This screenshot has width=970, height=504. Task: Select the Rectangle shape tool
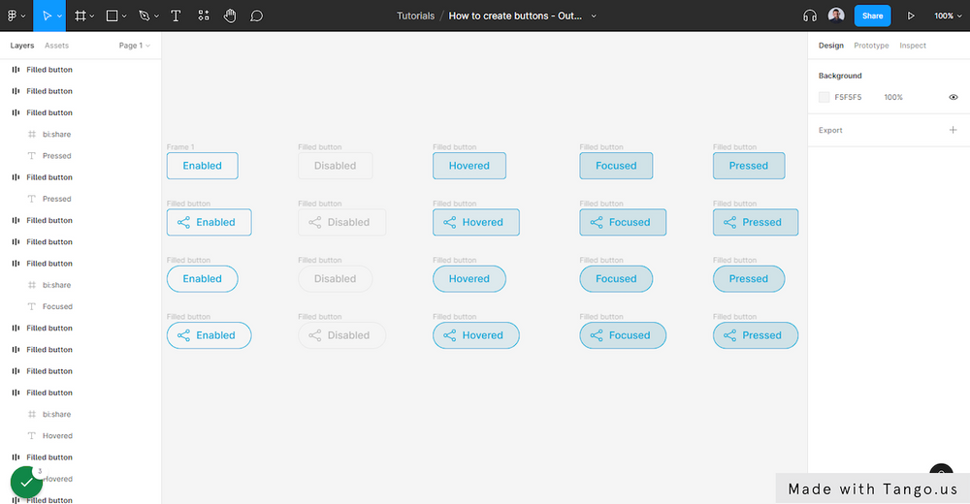click(112, 16)
